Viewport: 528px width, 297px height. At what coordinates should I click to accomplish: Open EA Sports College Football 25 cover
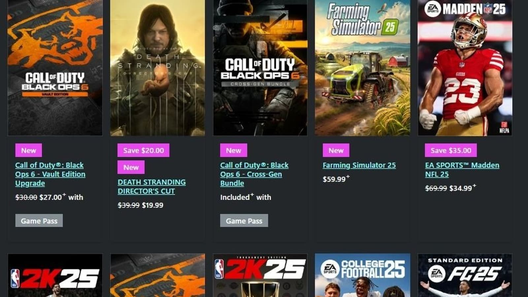(362, 276)
